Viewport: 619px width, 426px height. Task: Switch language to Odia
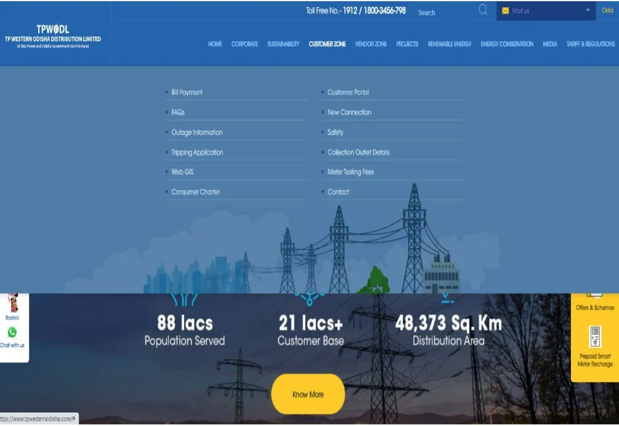click(x=607, y=10)
